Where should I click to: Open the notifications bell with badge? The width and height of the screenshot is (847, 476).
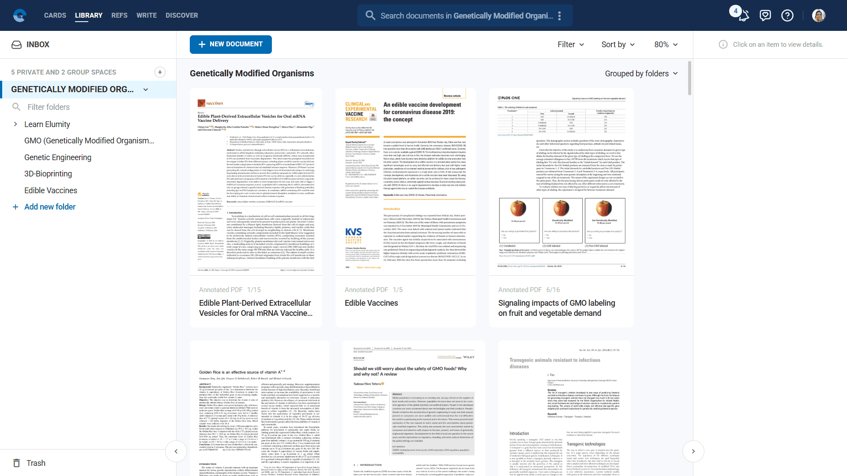point(743,15)
